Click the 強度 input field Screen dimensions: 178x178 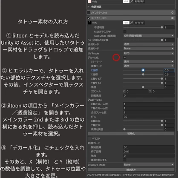coord(149,156)
